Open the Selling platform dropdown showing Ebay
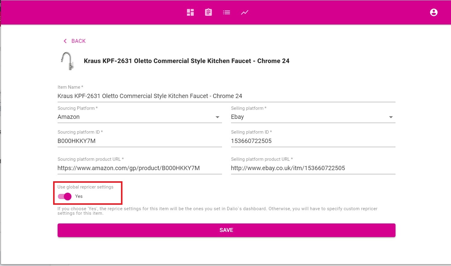The image size is (451, 266). click(313, 117)
